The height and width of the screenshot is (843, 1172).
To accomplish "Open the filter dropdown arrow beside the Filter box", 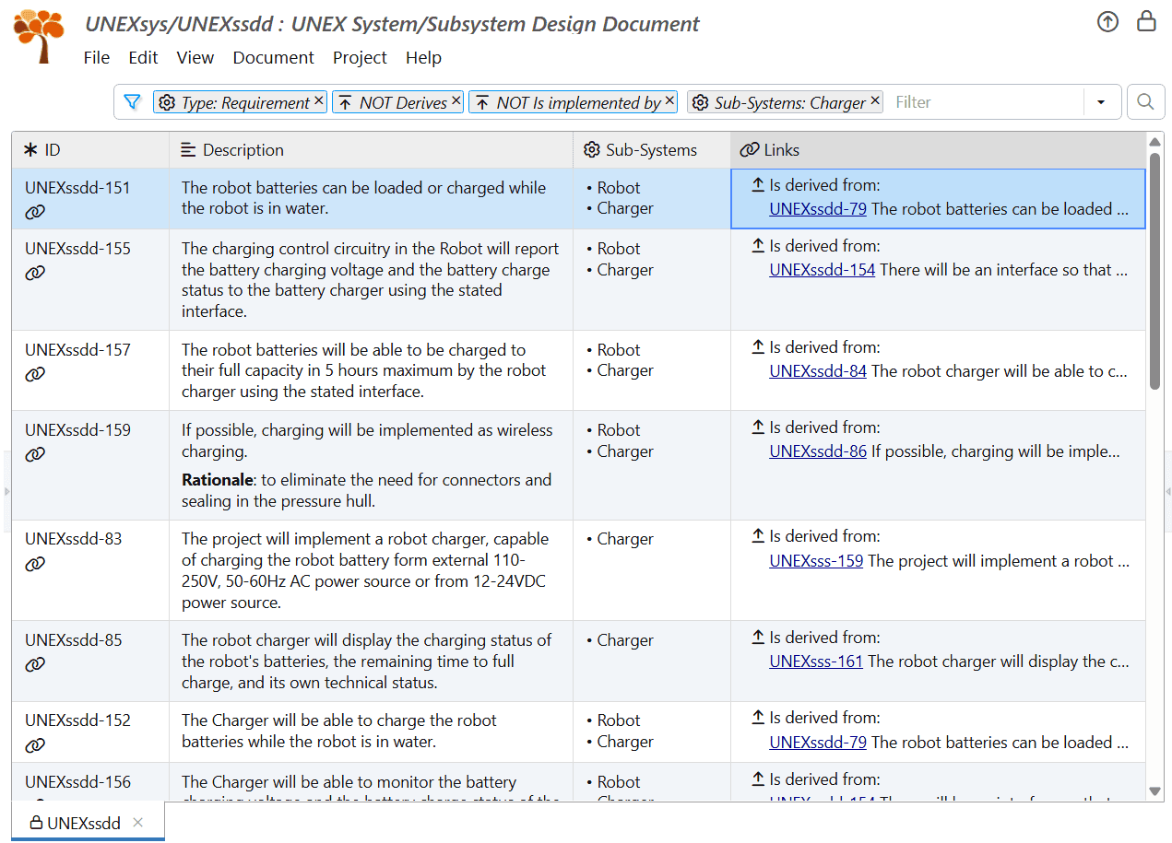I will click(1102, 101).
